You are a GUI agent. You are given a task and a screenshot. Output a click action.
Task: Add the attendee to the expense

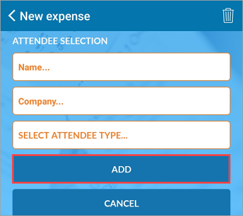coord(121,169)
